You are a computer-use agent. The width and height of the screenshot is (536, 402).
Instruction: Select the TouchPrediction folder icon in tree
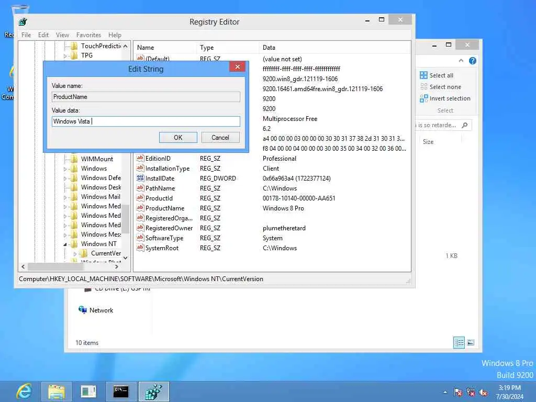click(x=74, y=46)
